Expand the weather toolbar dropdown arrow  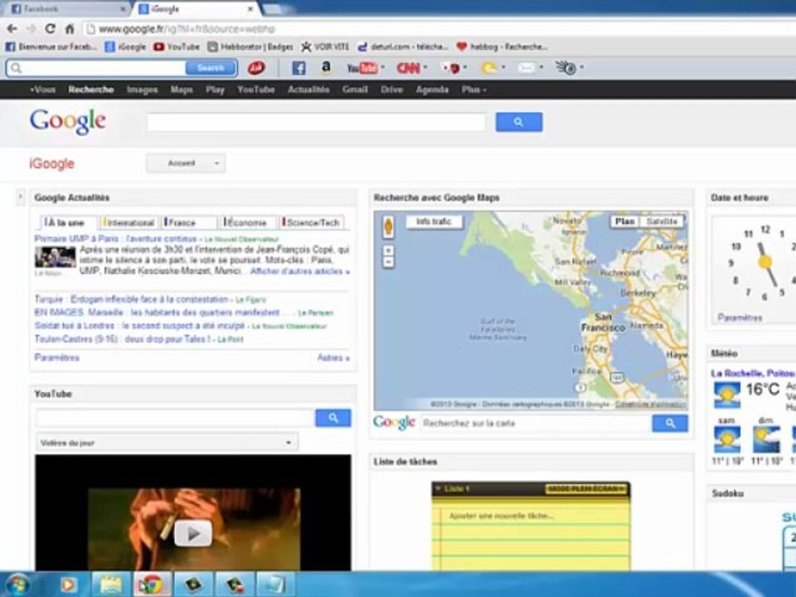[503, 67]
